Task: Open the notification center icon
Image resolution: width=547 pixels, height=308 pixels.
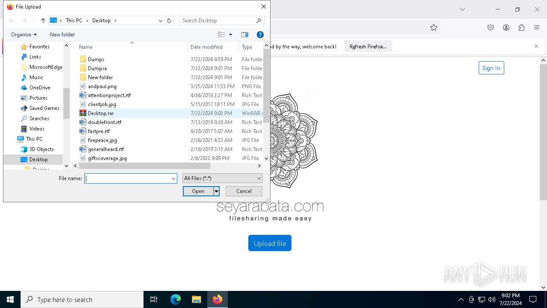Action: click(533, 299)
